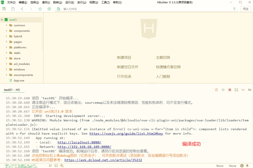Stop the running task with red square

pyautogui.click(x=230, y=90)
